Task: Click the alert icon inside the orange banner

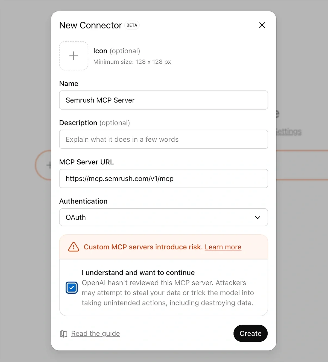Action: [73, 247]
